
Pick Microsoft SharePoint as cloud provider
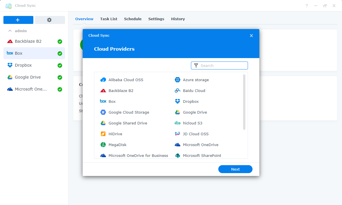click(177, 155)
